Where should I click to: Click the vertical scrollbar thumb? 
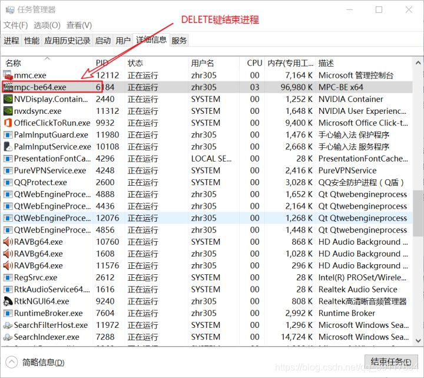[418, 213]
